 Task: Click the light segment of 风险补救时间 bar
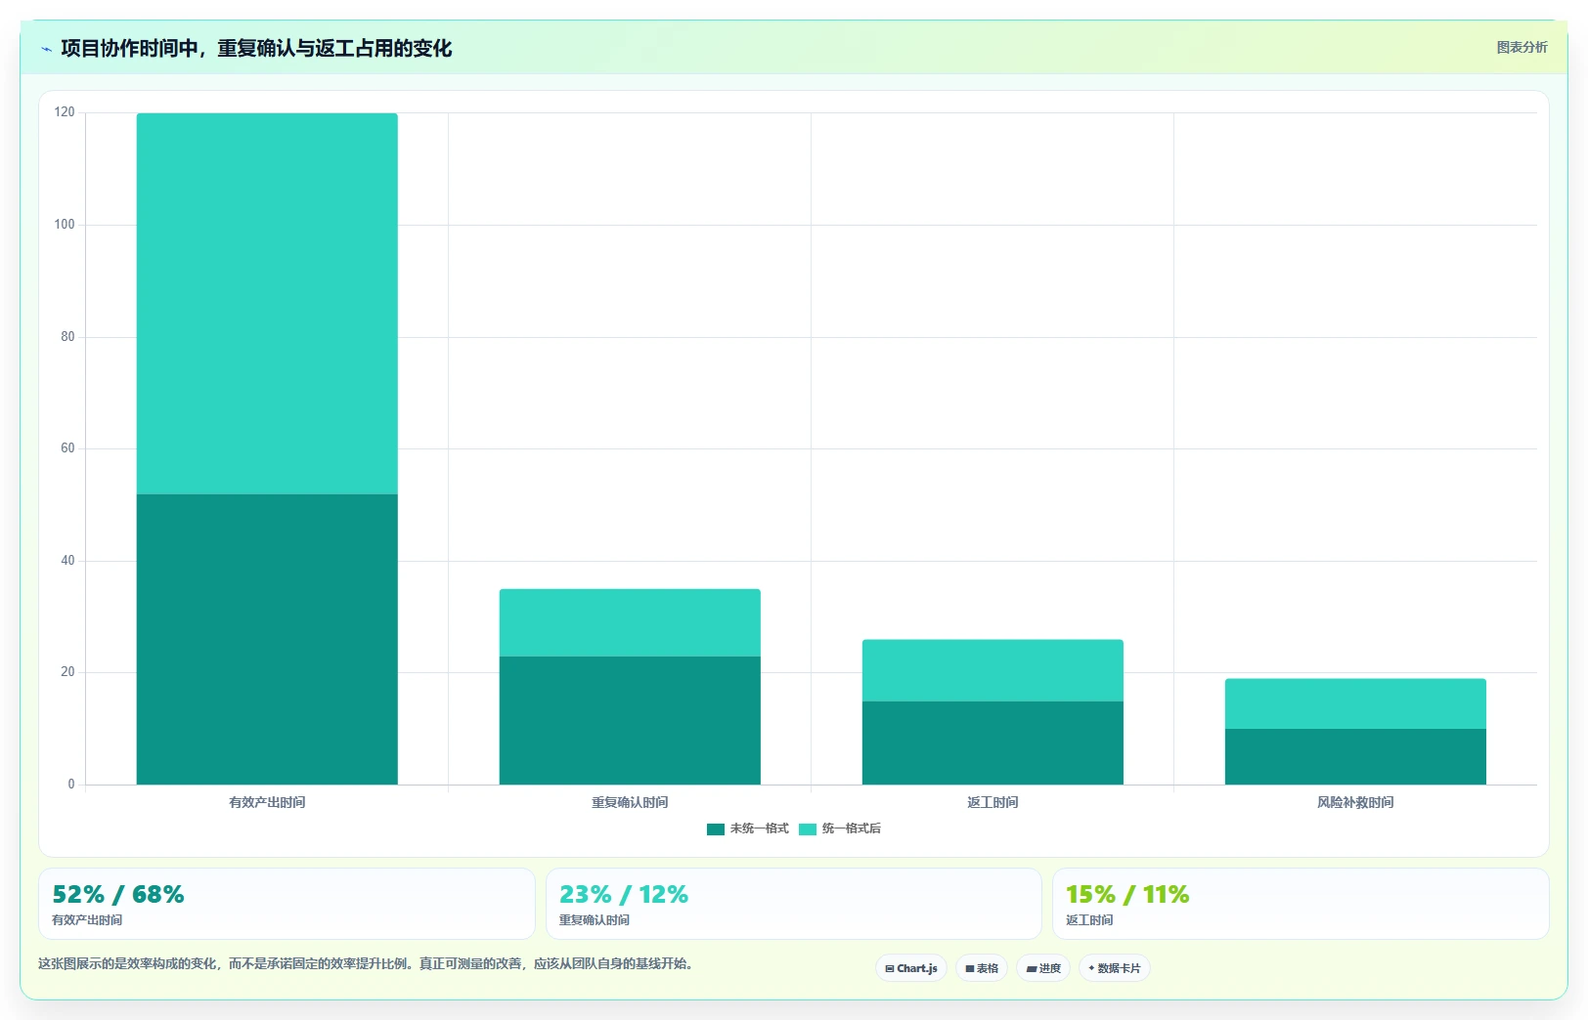tap(1355, 703)
